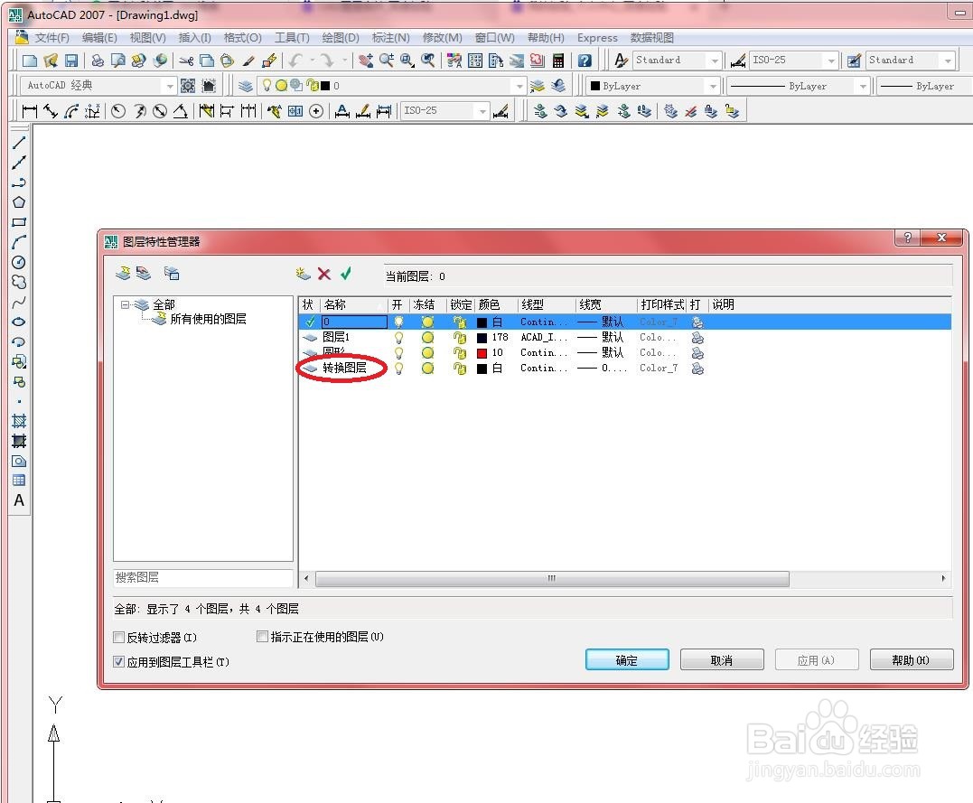Open the AutoCAD 经典 workspace dropdown
Image resolution: width=973 pixels, height=803 pixels.
[170, 86]
